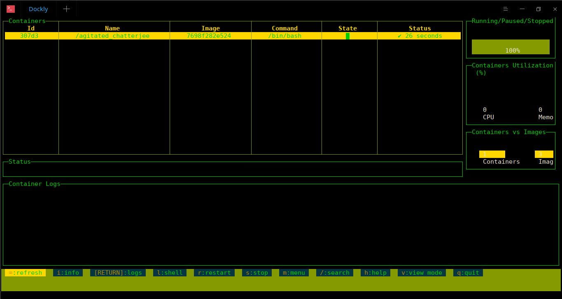Toggle v:view mode
The width and height of the screenshot is (562, 299).
point(422,273)
